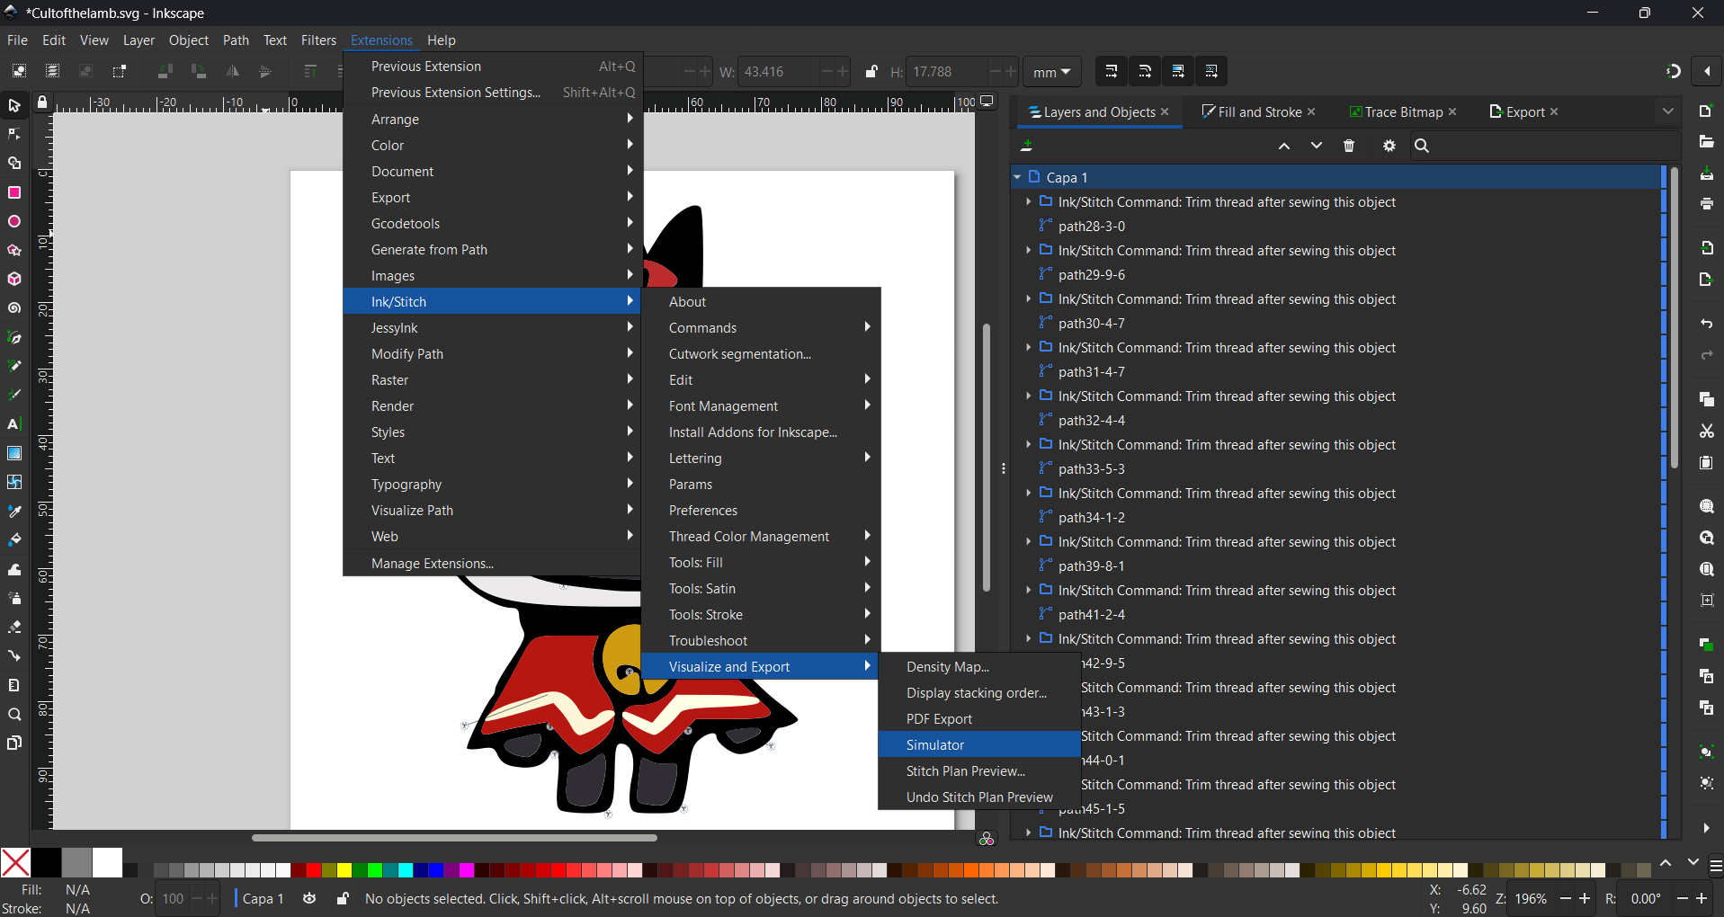Click Previous Extension Settings entry

tap(492, 92)
